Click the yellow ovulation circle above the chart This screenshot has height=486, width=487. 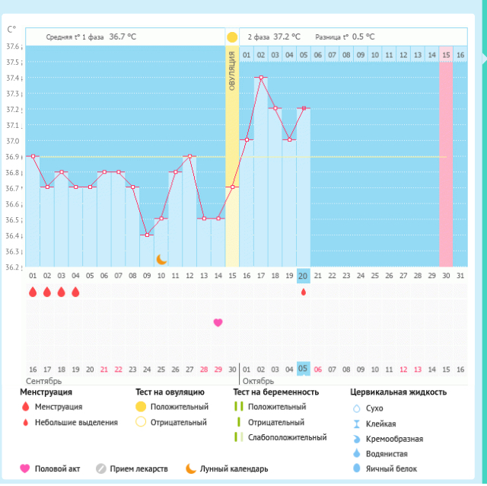point(232,37)
